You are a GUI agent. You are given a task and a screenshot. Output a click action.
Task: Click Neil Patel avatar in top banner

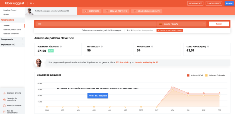coord(29,11)
